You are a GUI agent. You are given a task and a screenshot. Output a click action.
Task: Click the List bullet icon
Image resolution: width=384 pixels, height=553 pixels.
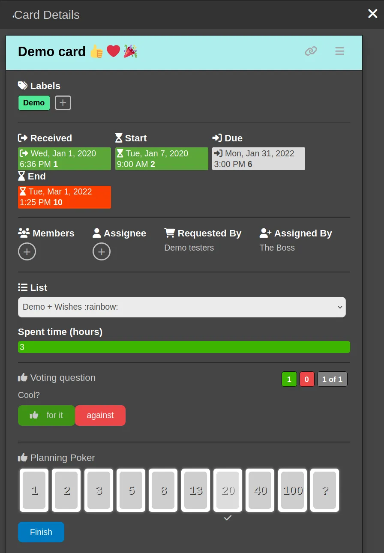(x=23, y=287)
